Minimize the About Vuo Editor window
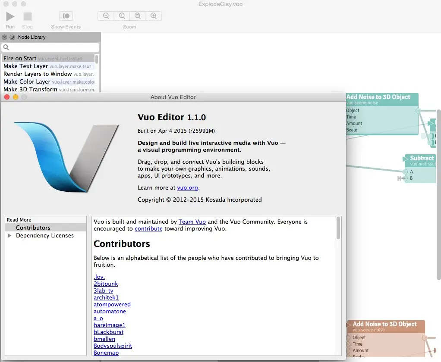 point(16,97)
